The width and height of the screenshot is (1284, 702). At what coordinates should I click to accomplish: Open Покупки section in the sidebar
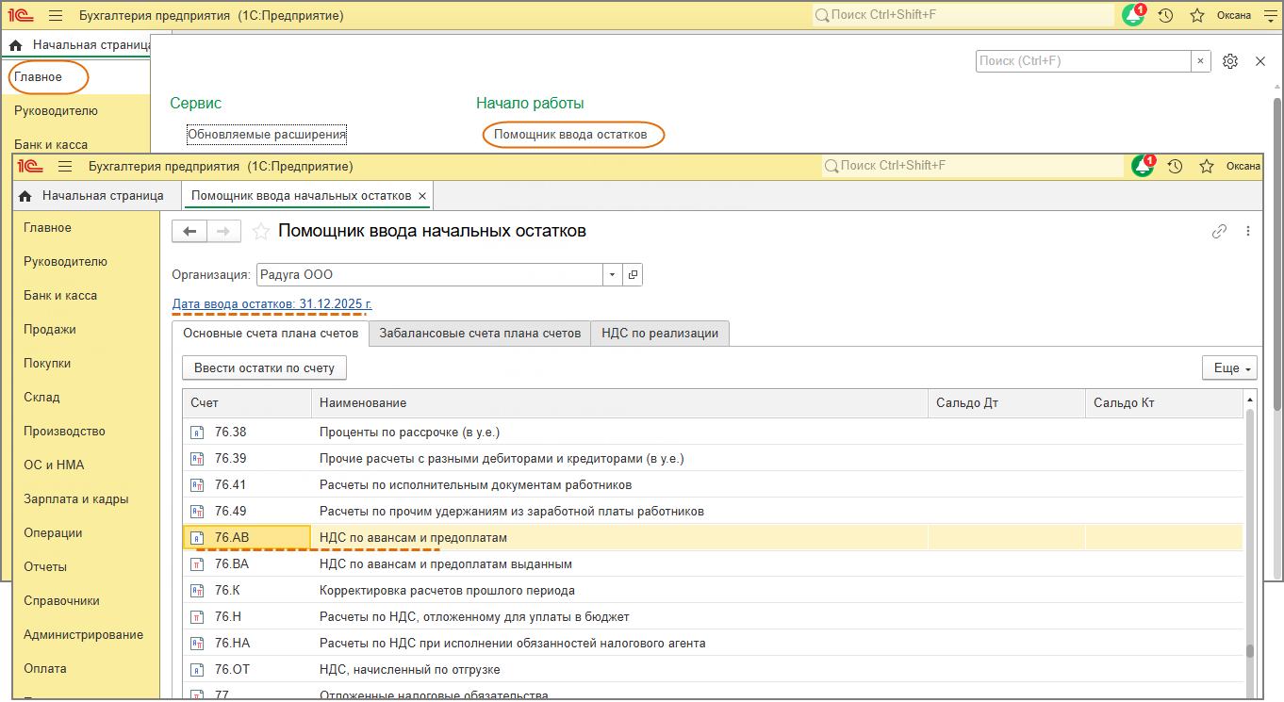click(47, 364)
